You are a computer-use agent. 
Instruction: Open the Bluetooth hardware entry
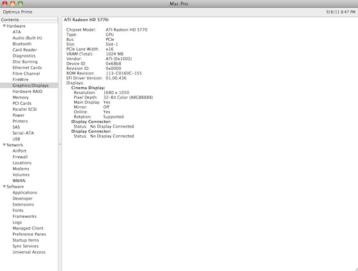point(22,44)
